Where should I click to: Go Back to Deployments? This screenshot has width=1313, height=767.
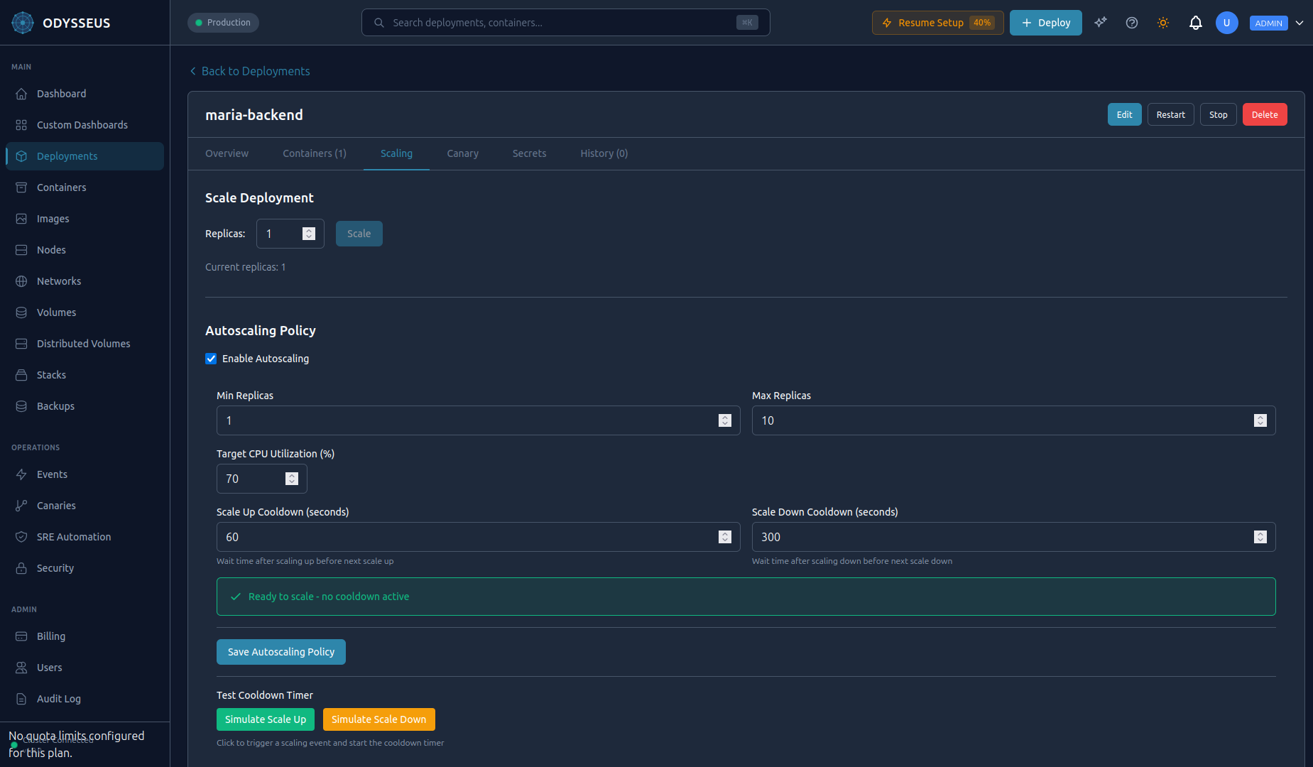250,71
